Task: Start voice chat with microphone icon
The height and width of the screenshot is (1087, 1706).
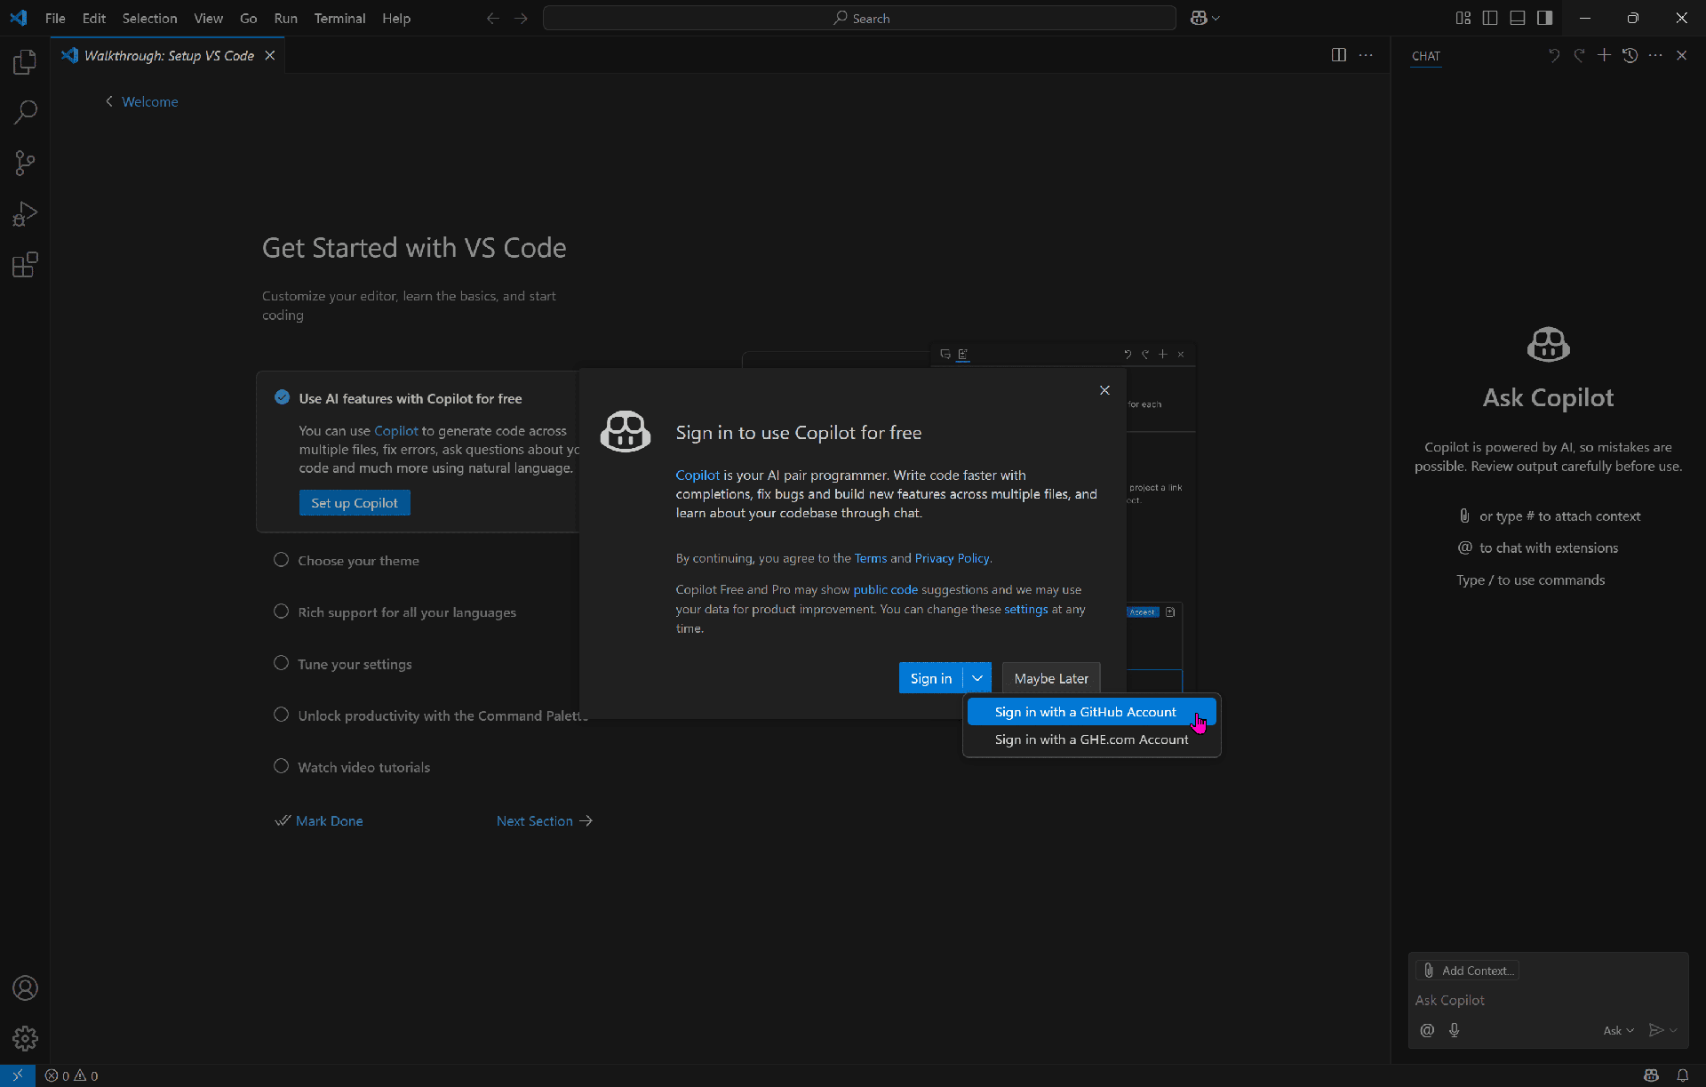Action: [x=1454, y=1030]
